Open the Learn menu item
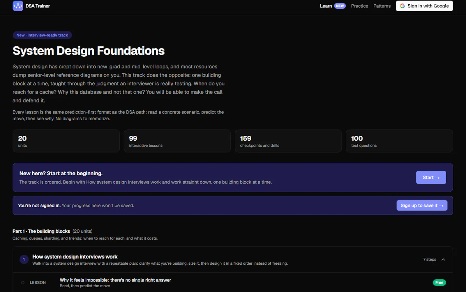This screenshot has width=466, height=292. coord(326,6)
